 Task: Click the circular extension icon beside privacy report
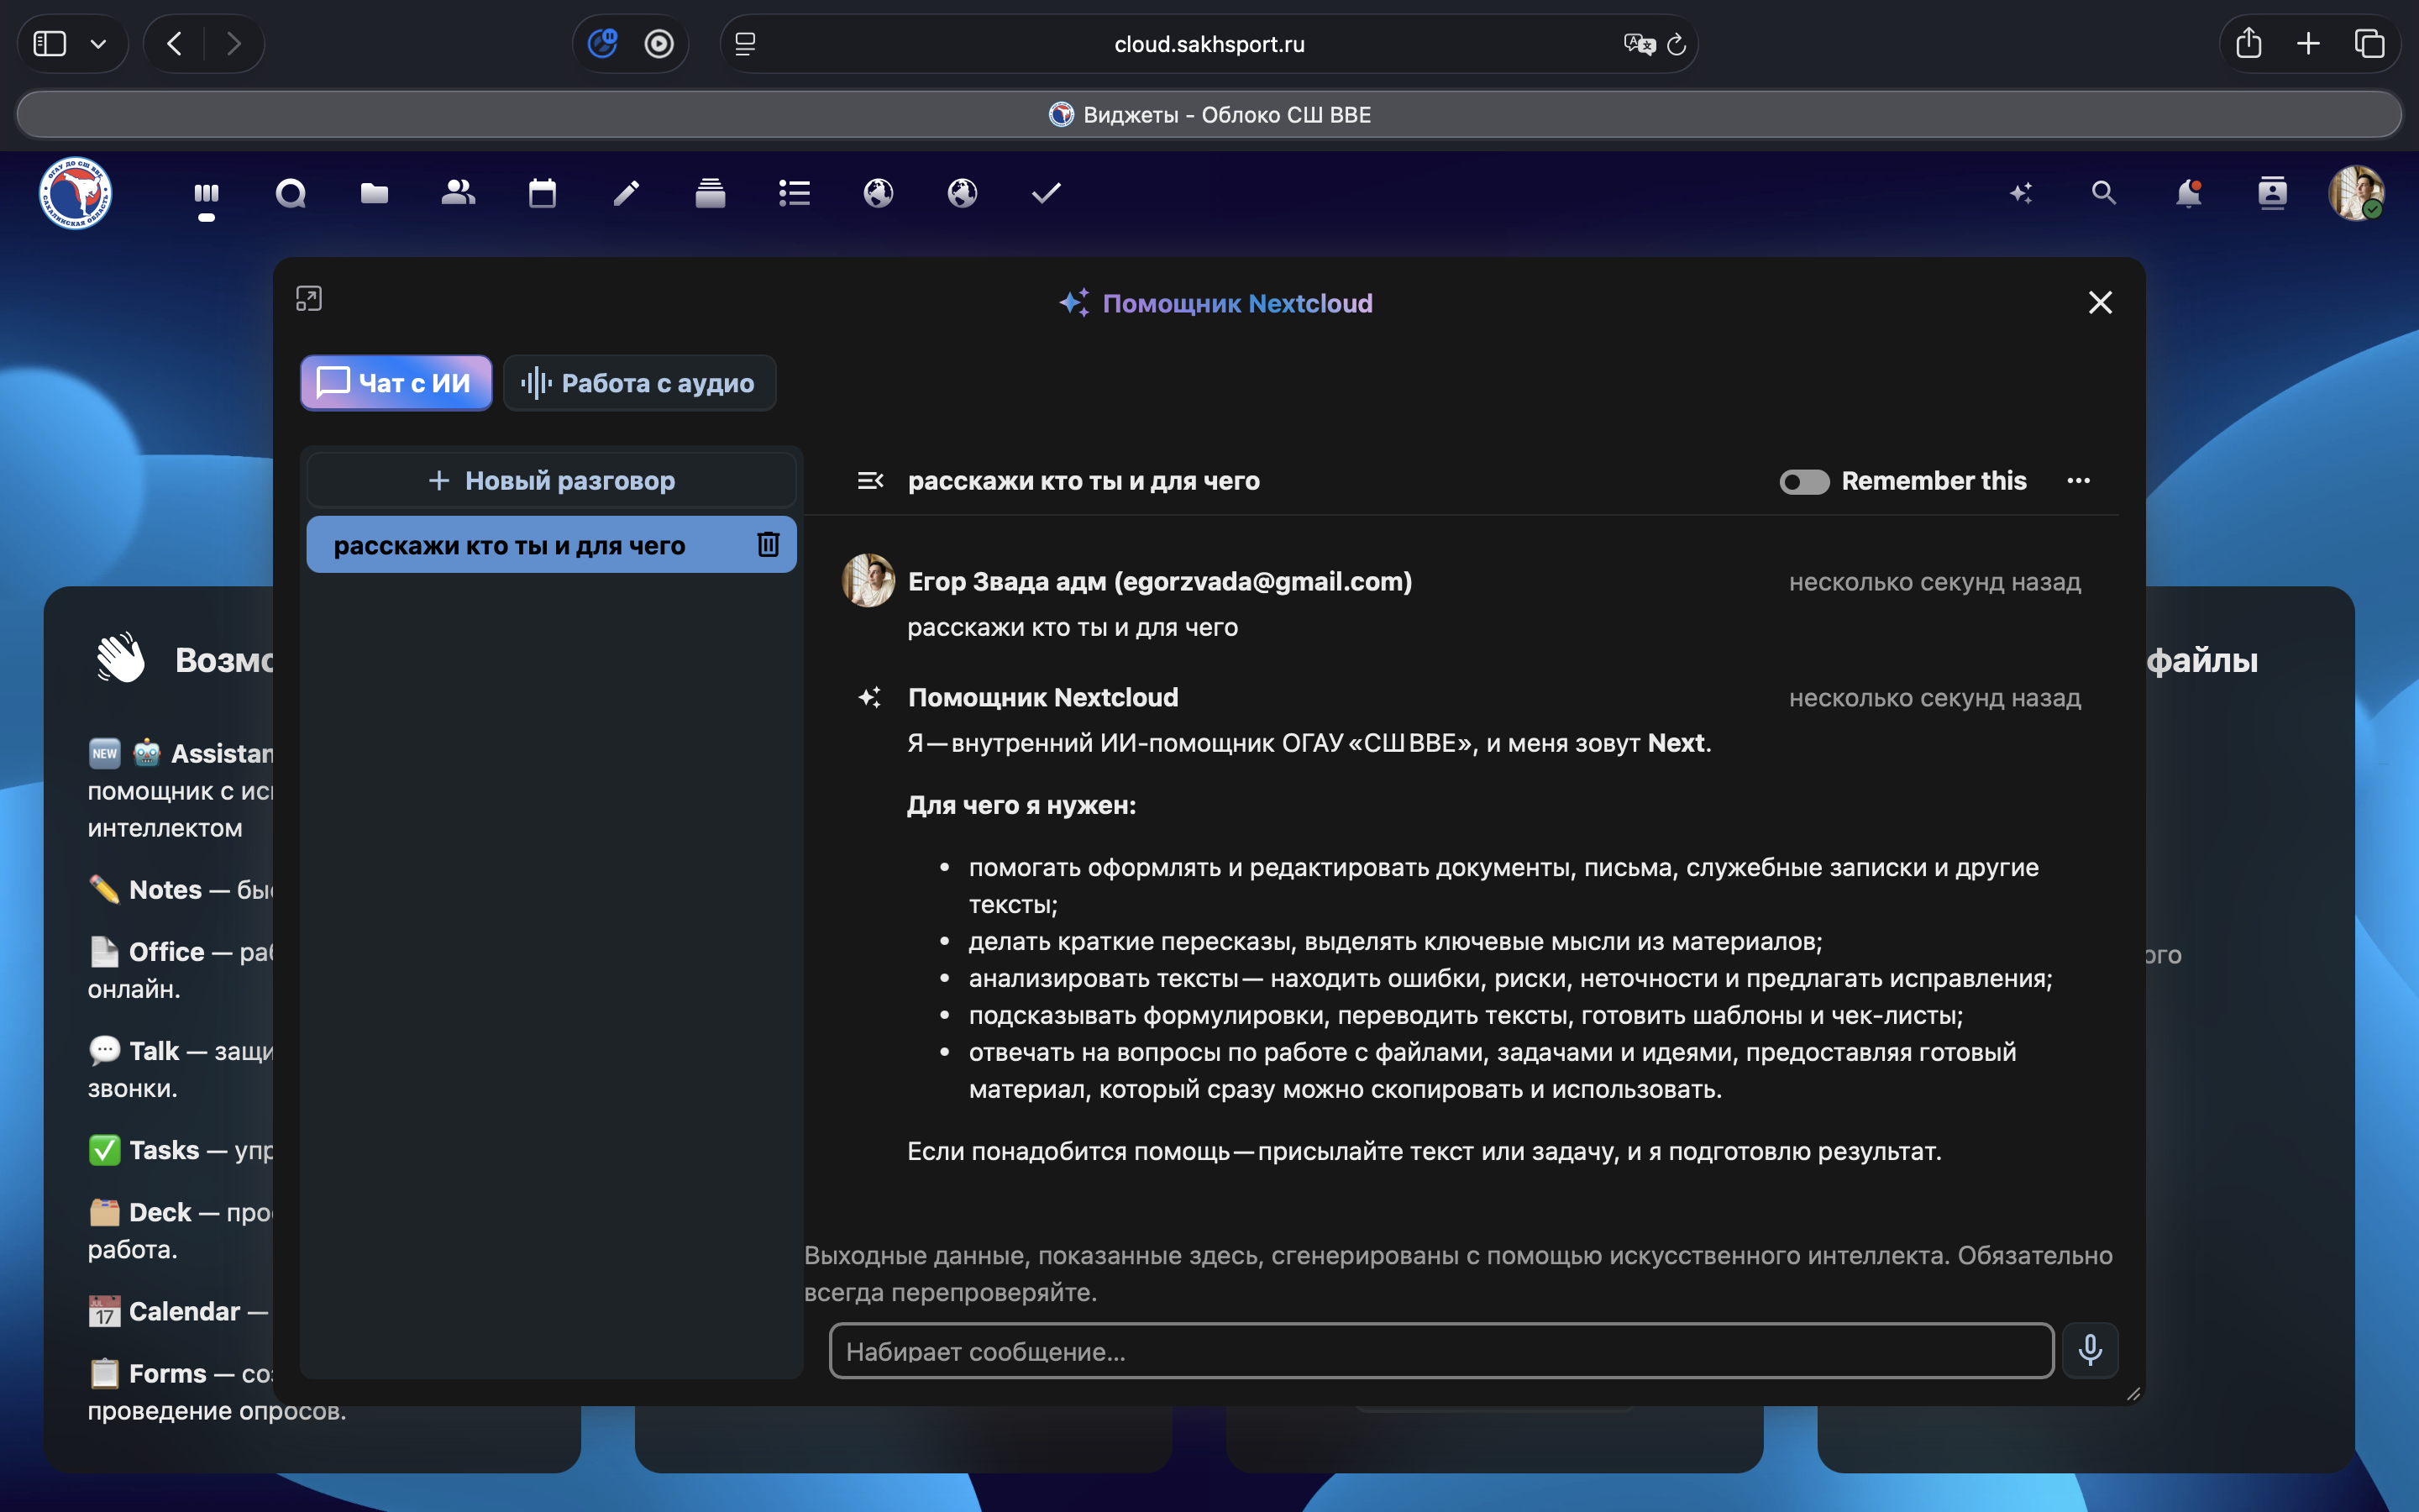[659, 44]
